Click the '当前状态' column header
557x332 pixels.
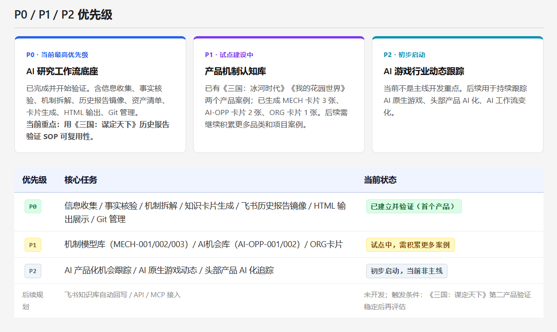(x=380, y=180)
